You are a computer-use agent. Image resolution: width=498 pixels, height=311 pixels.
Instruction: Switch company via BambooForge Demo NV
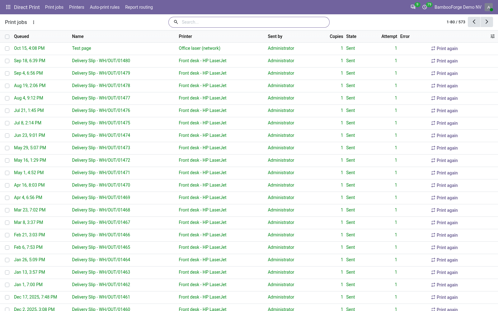[458, 7]
